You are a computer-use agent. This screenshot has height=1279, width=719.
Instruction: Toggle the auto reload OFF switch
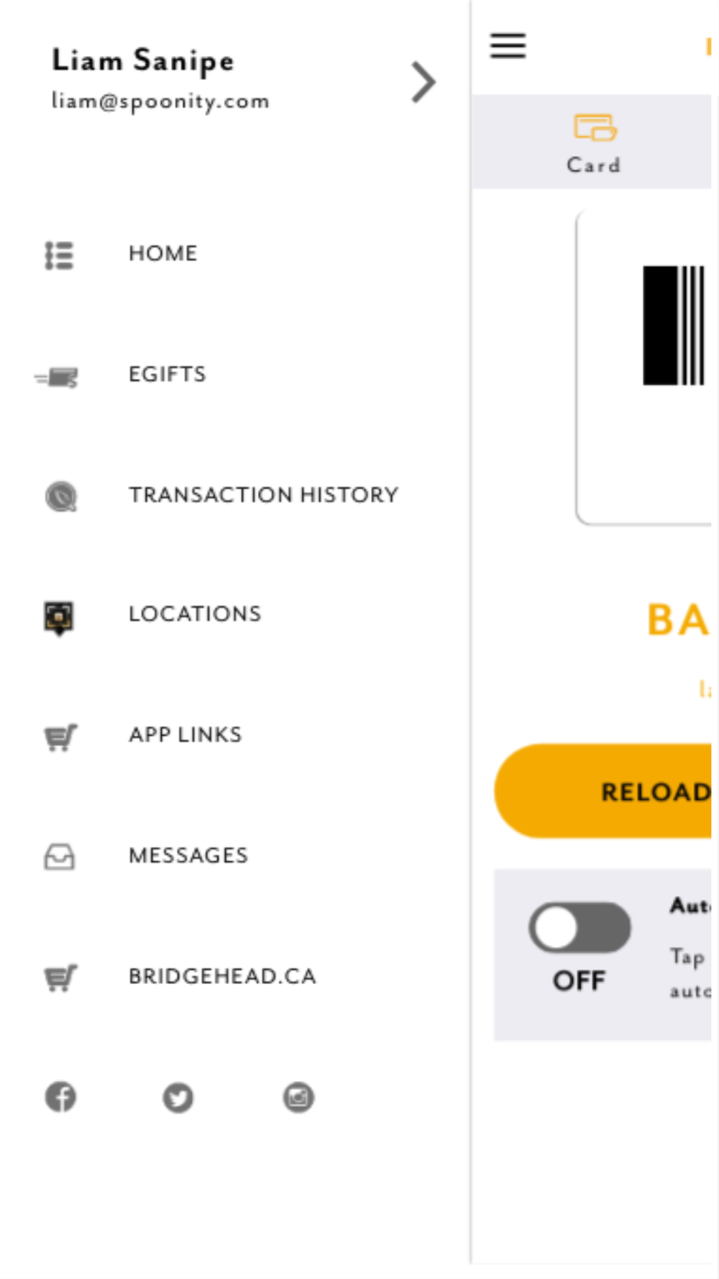click(580, 927)
